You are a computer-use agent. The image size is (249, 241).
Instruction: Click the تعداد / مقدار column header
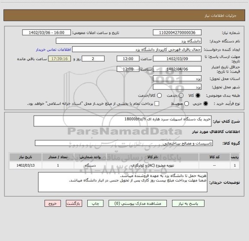coord(58,157)
